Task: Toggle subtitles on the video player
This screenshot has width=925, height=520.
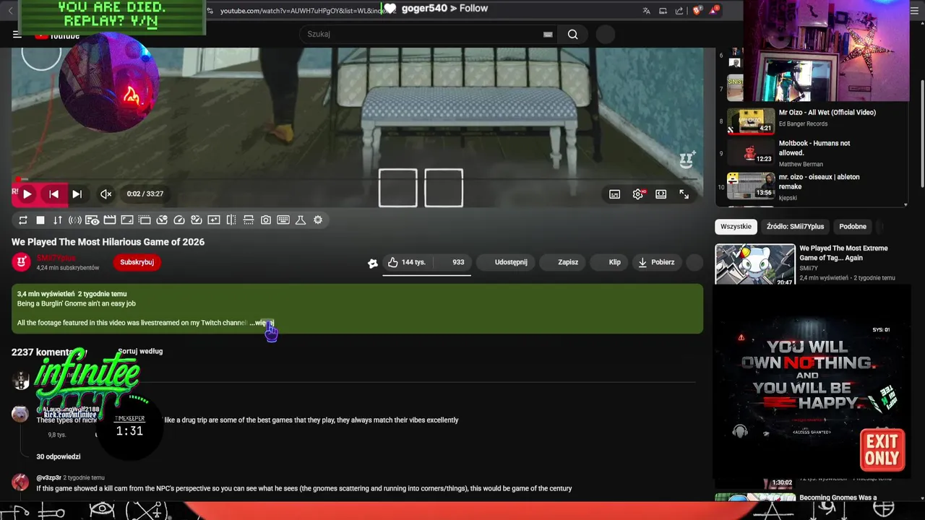Action: point(614,194)
